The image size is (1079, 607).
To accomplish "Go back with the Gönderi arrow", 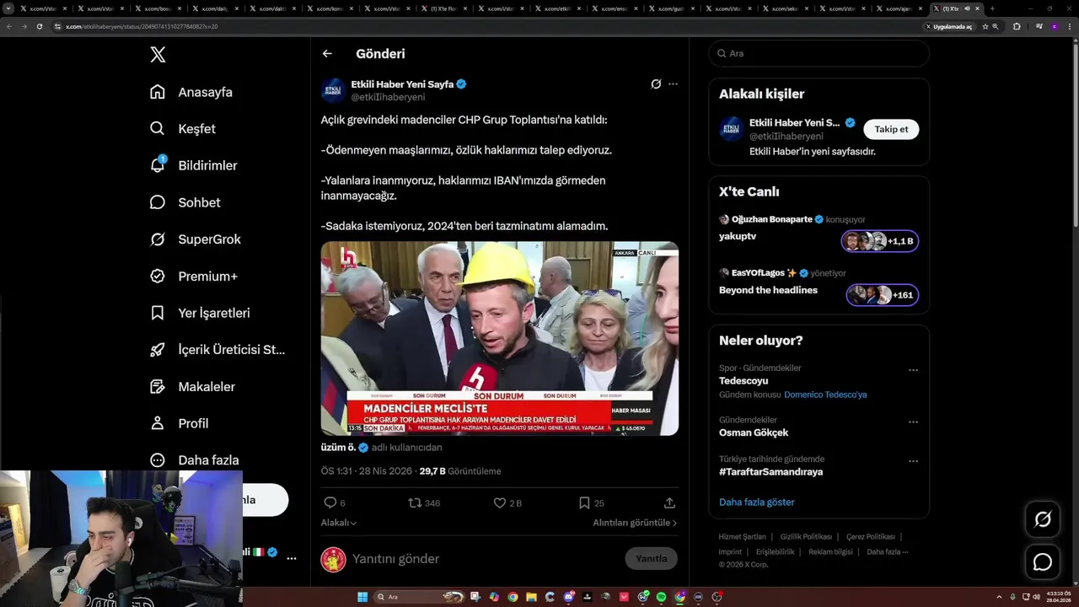I will [x=327, y=53].
